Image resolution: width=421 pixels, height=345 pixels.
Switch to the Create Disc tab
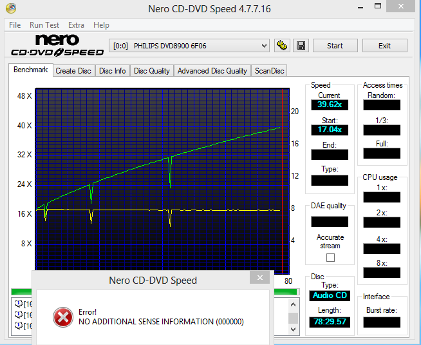point(73,71)
